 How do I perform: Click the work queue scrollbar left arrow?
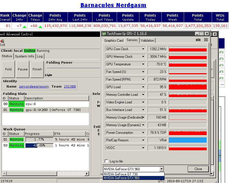[4, 173]
